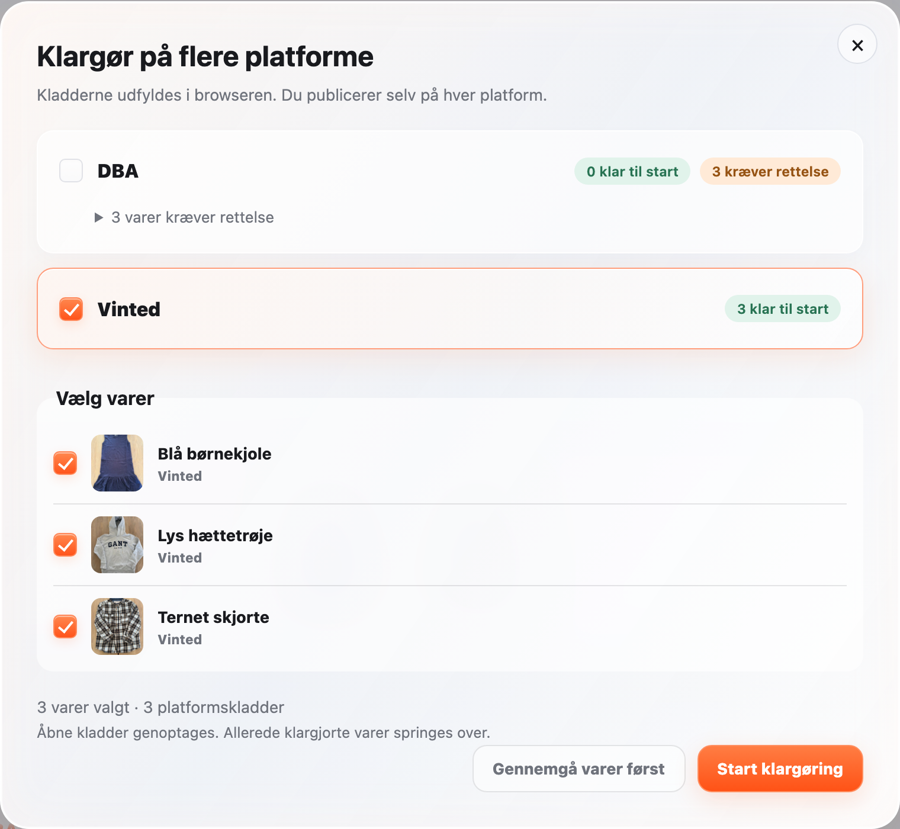
Task: Open the checkered shirt thumbnail
Action: (117, 626)
